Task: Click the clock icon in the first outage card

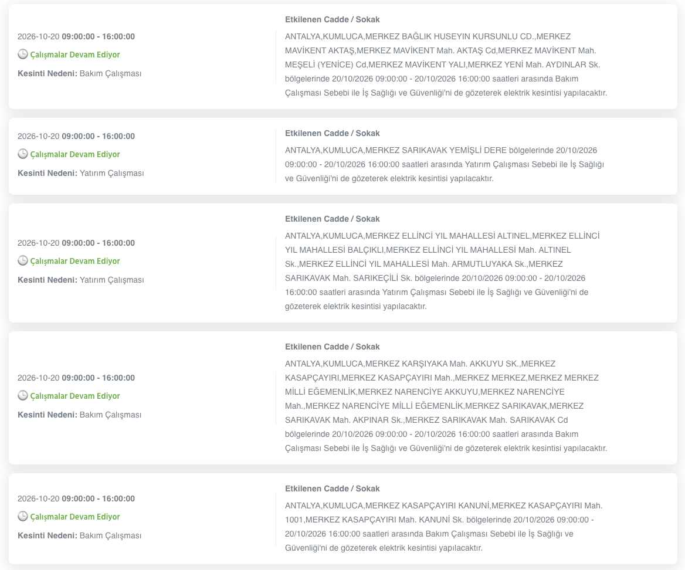Action: pyautogui.click(x=23, y=54)
